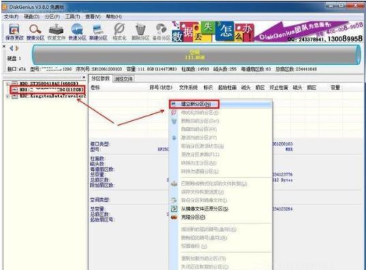Choose the reload current partition (F5) entry
This screenshot has height=270, width=366.
click(221, 258)
